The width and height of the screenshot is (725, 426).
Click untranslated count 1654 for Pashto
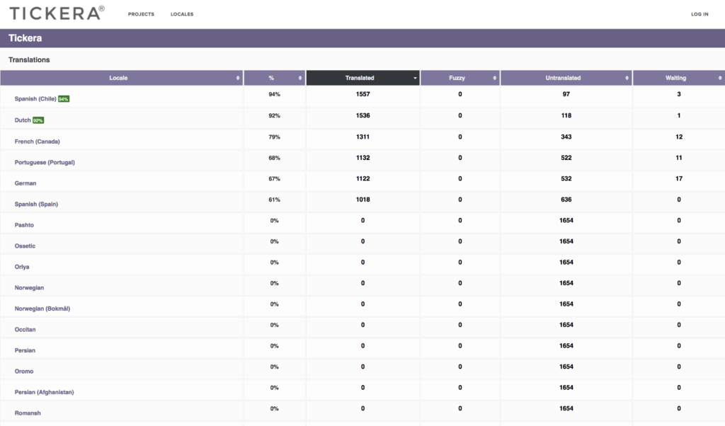coord(566,220)
